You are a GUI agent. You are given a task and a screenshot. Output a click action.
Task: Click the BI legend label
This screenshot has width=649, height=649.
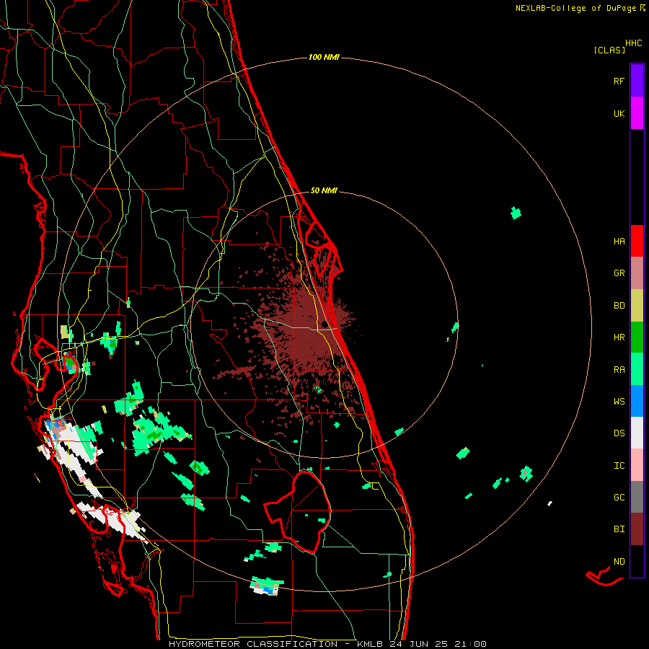619,529
